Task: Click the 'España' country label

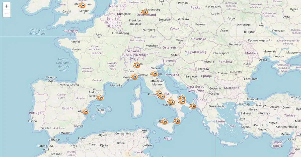Action: (x=68, y=108)
